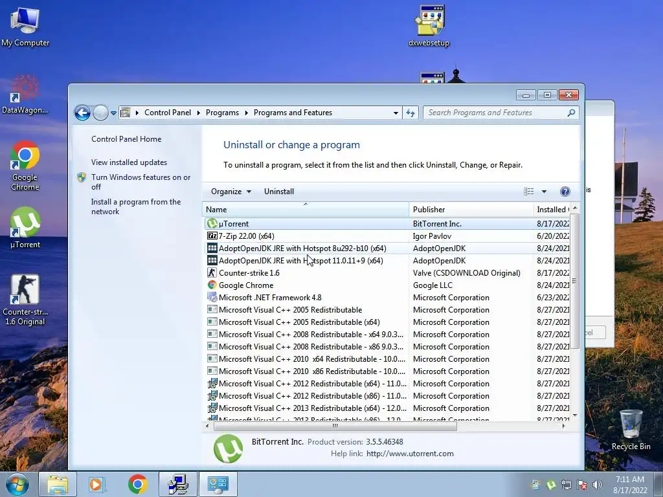Viewport: 663px width, 497px height.
Task: Click the large µTorrent details pane icon
Action: click(x=229, y=448)
